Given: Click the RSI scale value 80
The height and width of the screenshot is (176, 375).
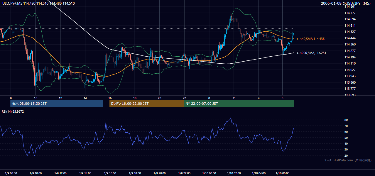Looking at the screenshot, I should [346, 120].
